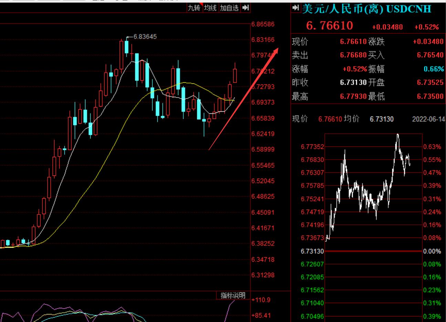Click the K-line axis label 6.65839

point(263,118)
